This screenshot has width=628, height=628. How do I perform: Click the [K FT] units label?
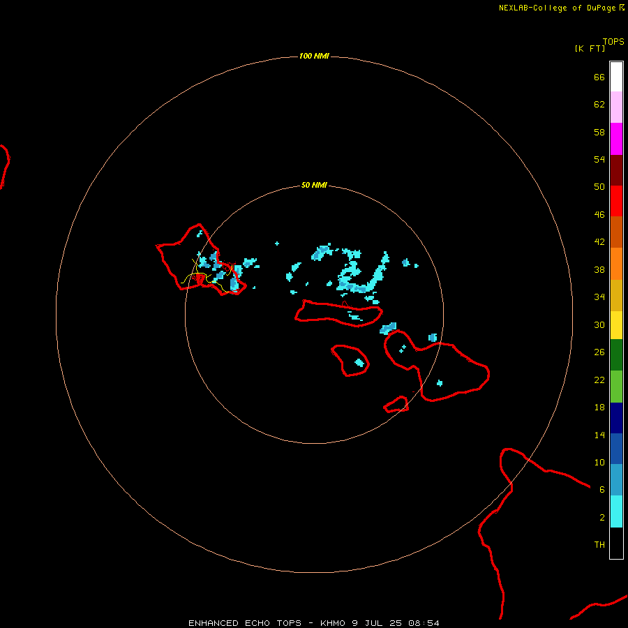[590, 48]
